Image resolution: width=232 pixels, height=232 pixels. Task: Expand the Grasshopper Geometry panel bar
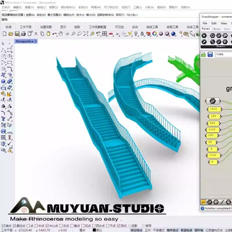[216, 46]
